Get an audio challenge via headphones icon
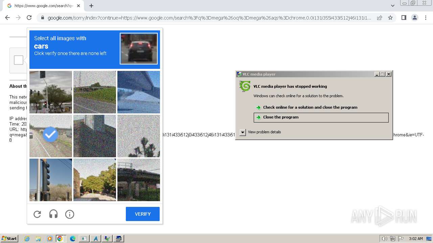433x243 pixels. [53, 214]
